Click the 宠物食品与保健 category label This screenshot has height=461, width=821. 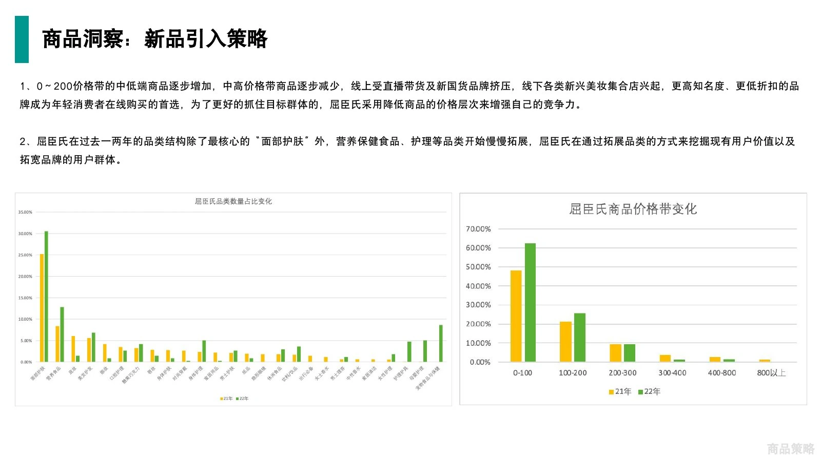coord(428,379)
